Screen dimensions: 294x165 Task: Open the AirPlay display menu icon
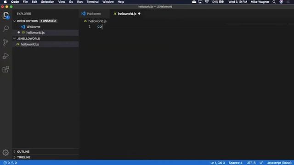point(200,2)
